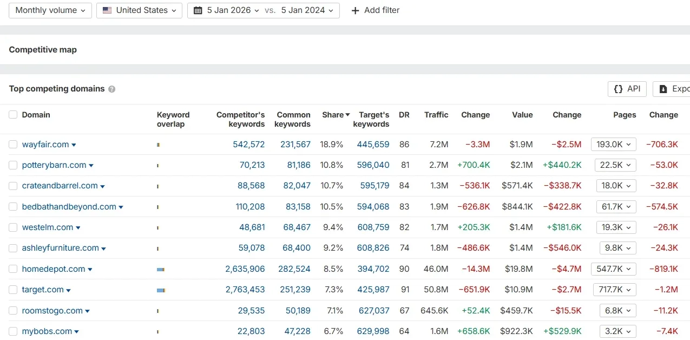This screenshot has height=340, width=690.
Task: Click help icon next to Top competing domains
Action: (111, 89)
